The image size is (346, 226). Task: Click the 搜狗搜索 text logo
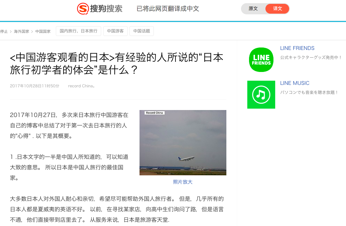click(106, 9)
